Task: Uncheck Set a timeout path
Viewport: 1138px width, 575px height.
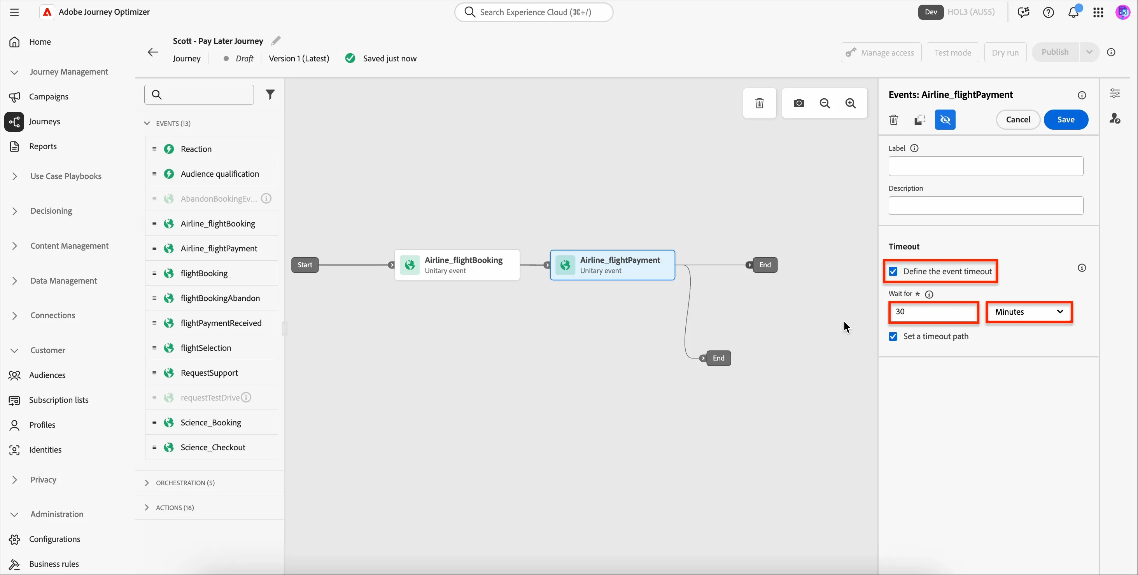Action: [893, 337]
